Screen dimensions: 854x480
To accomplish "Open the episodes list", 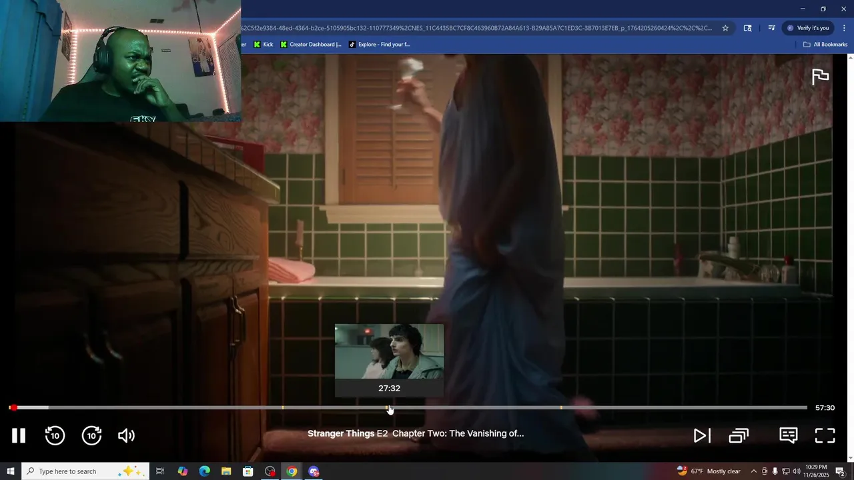I will click(x=739, y=436).
